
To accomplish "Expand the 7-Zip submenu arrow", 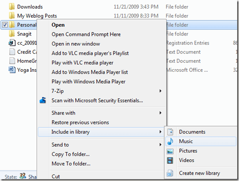I will coord(160,91).
